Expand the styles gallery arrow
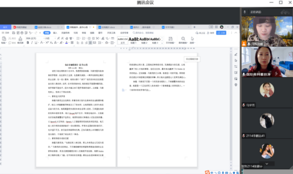 162,43
